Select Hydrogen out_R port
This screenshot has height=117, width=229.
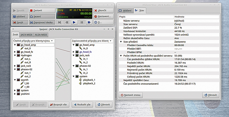pos(28,62)
